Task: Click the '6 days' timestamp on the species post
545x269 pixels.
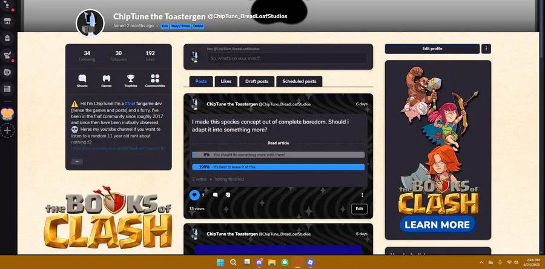Action: [x=362, y=104]
